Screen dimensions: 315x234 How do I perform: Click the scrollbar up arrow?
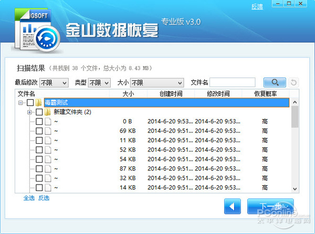coord(295,102)
